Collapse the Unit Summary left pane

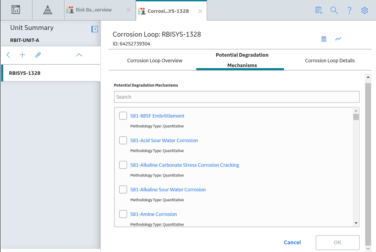[x=95, y=29]
